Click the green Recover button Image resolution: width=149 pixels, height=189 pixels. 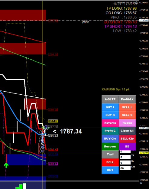point(110,146)
